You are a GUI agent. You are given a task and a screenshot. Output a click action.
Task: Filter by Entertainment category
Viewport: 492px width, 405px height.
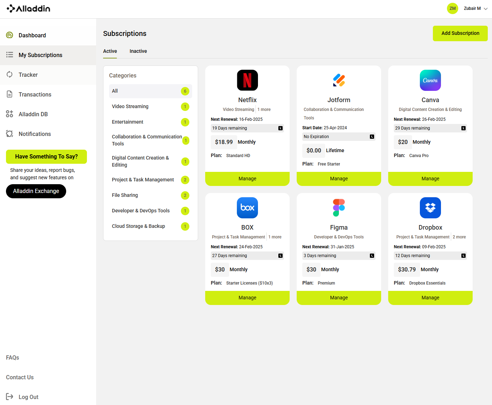pyautogui.click(x=151, y=122)
